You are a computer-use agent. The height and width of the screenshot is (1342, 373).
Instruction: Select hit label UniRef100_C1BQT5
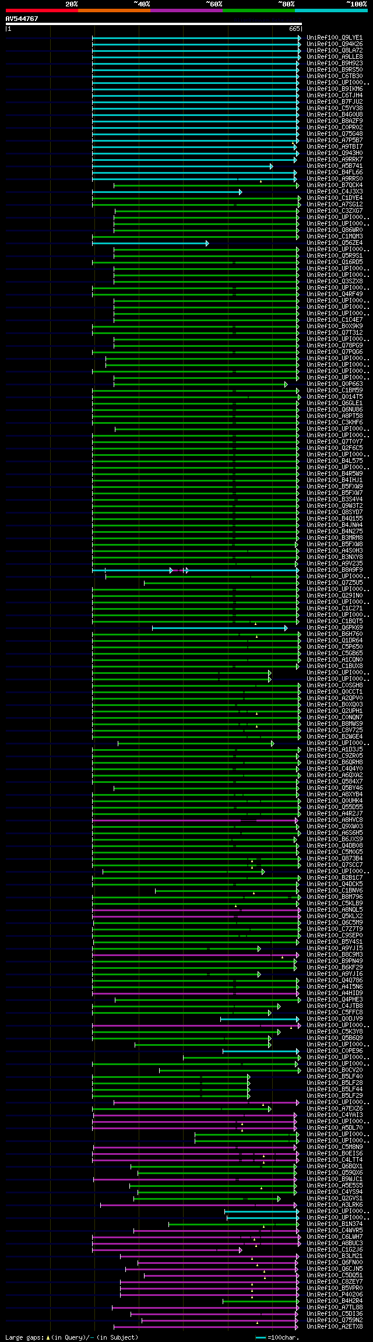click(335, 621)
